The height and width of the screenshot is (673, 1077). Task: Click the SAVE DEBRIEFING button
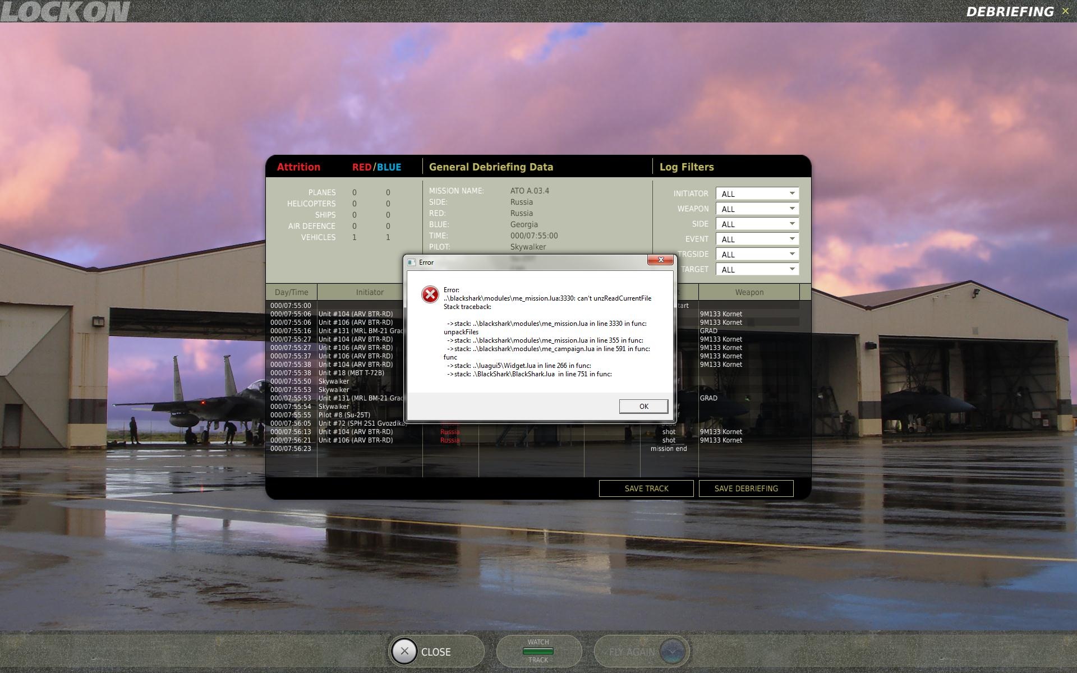(x=746, y=488)
